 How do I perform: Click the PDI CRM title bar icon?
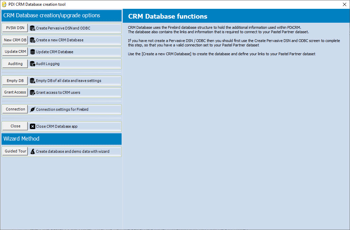pyautogui.click(x=4, y=4)
